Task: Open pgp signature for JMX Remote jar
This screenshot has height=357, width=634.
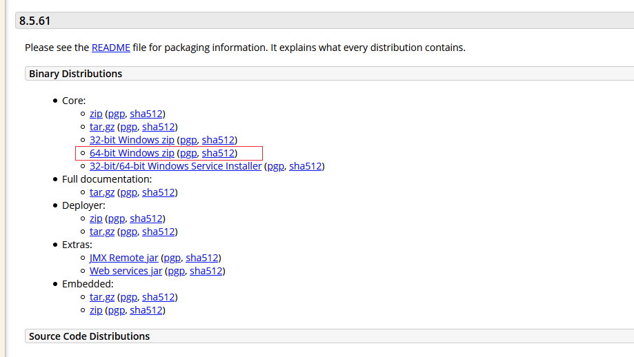Action: tap(172, 258)
